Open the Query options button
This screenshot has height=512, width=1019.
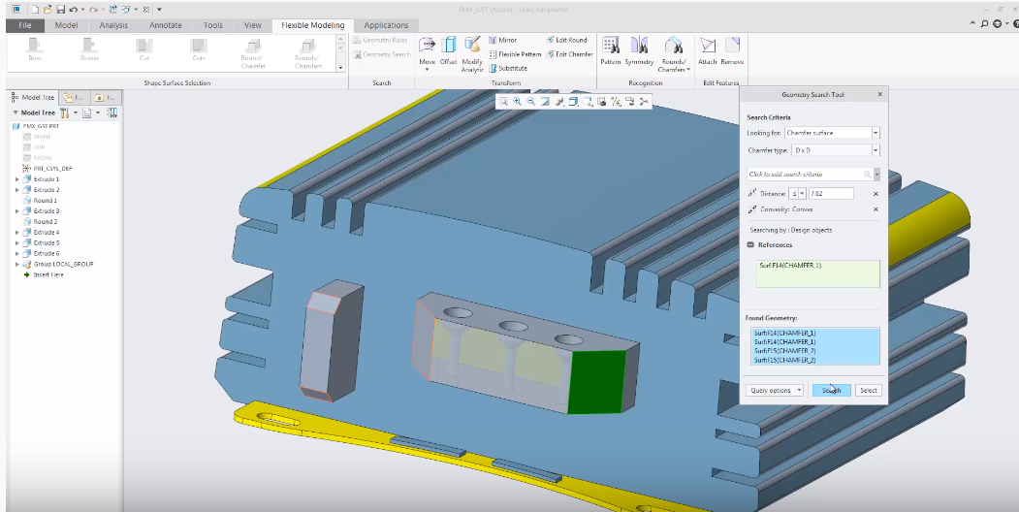tap(775, 391)
